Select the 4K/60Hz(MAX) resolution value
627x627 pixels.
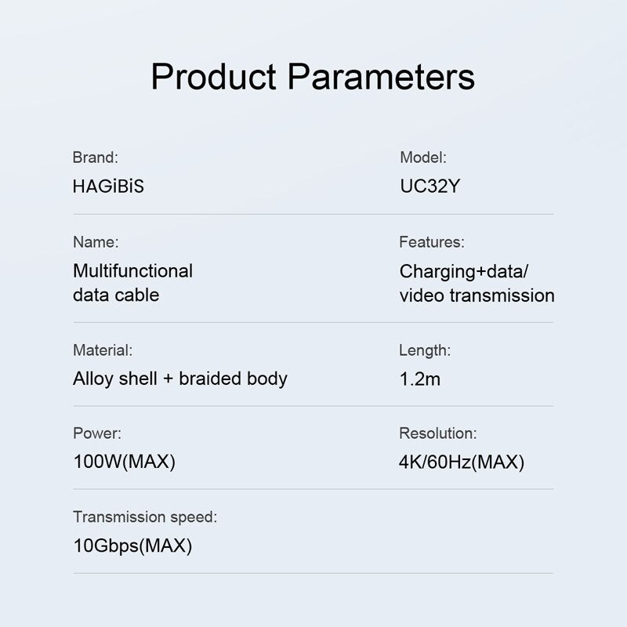462,462
